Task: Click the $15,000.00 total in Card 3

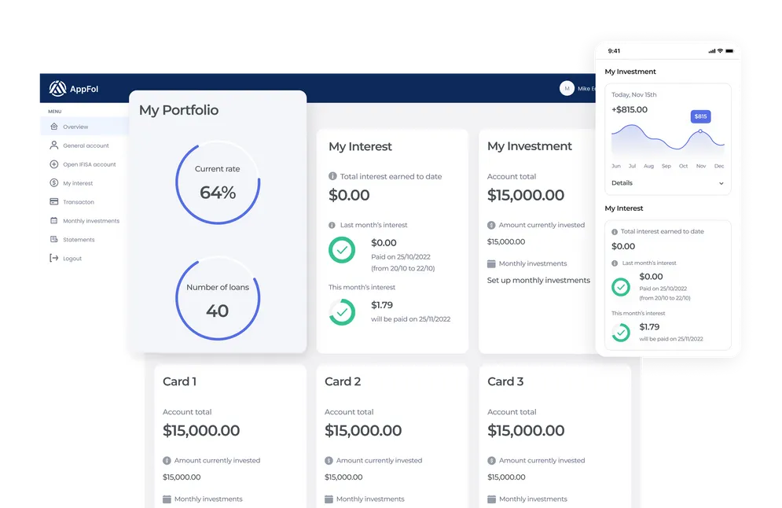Action: [526, 431]
